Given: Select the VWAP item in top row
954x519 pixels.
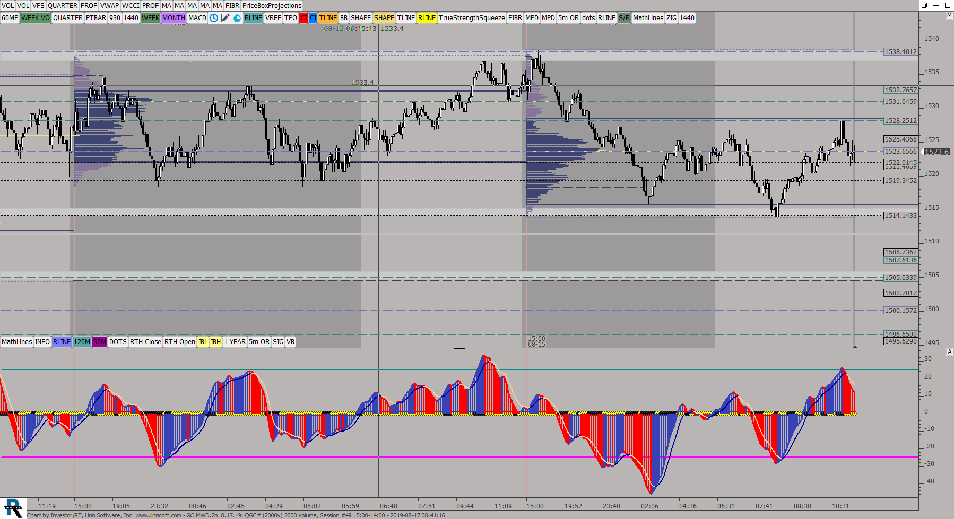Looking at the screenshot, I should point(109,6).
